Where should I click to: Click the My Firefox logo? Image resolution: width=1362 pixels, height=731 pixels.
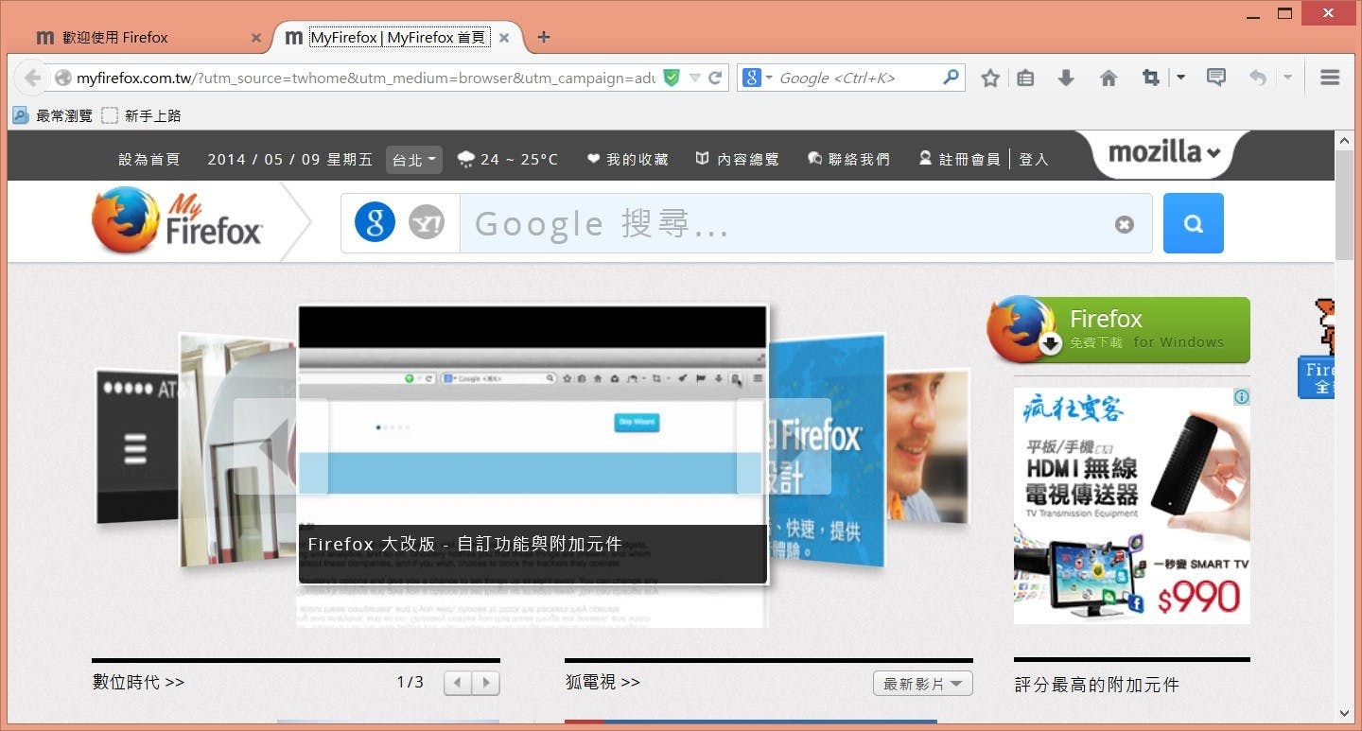pos(178,220)
